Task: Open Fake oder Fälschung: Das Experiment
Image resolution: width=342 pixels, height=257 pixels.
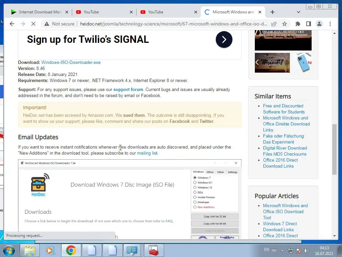Action: (x=284, y=139)
